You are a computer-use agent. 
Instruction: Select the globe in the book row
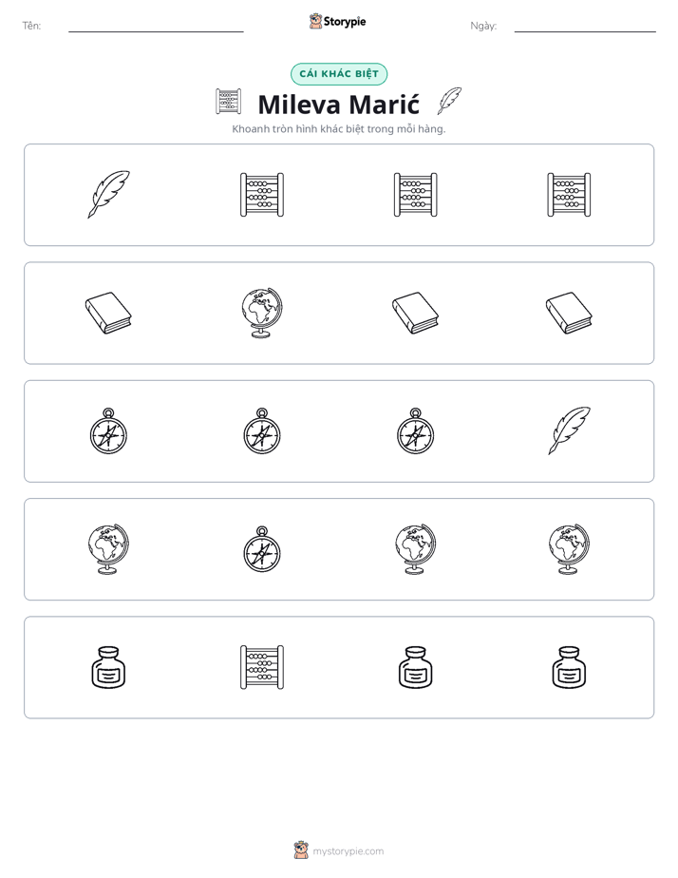262,313
